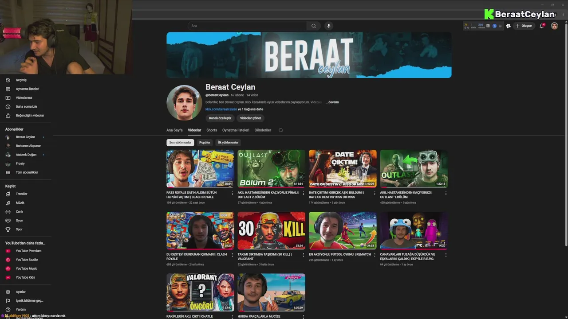Viewport: 568px width, 319px height.
Task: Play Outlast Bölüm 2 thumbnail
Action: click(272, 169)
